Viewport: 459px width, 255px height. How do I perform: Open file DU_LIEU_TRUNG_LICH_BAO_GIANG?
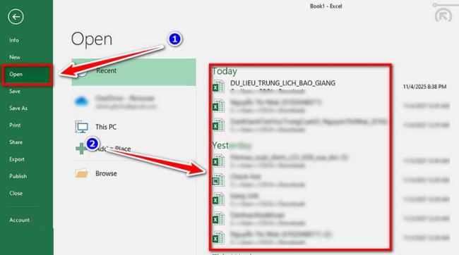[x=282, y=83]
